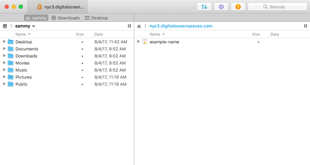The width and height of the screenshot is (310, 165).
Task: Click date 8/4/17, 11:42 AM
Action: point(111,42)
